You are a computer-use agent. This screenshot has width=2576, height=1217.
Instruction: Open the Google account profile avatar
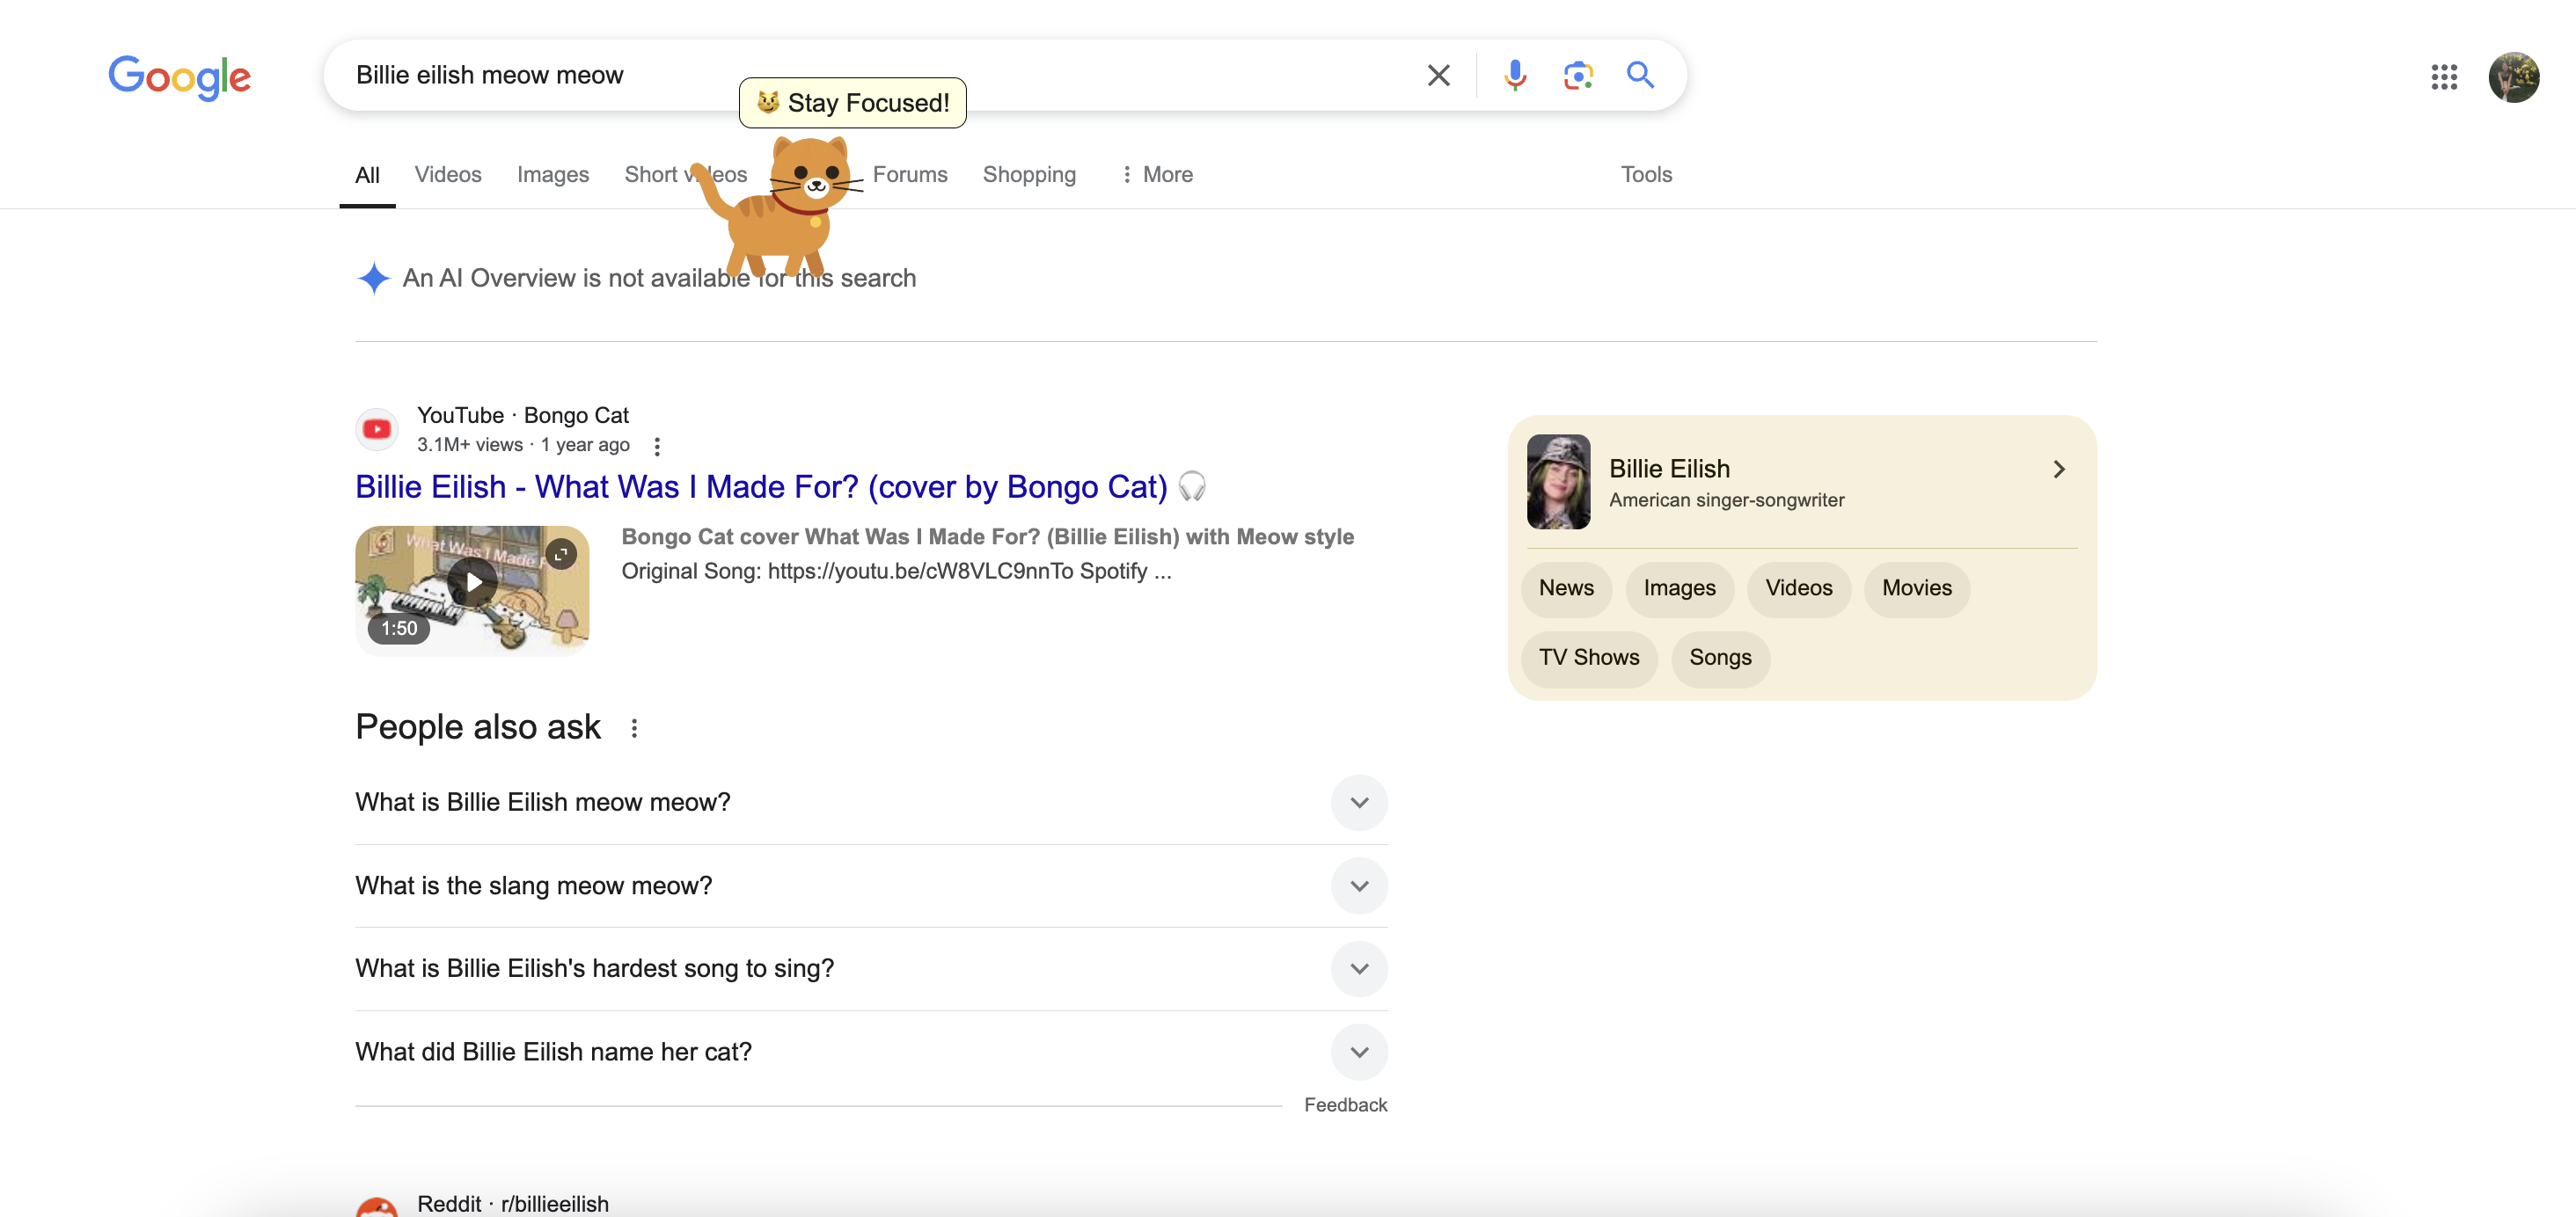coord(2513,77)
